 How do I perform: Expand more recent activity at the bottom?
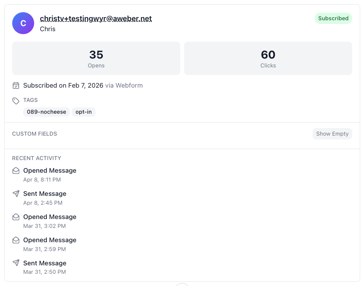(x=182, y=285)
